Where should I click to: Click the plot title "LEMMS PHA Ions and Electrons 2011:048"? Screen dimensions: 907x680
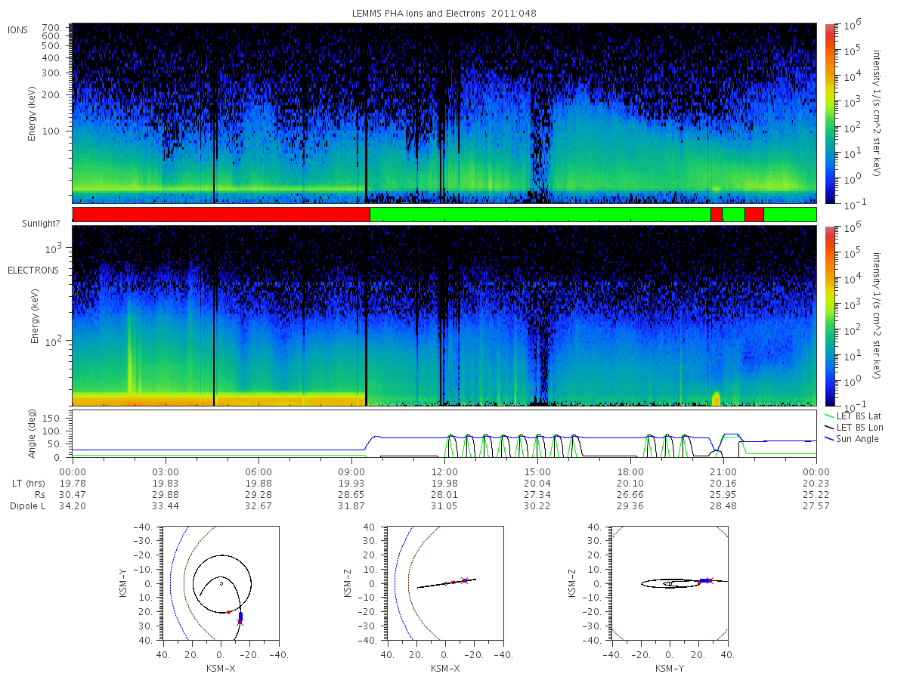(x=444, y=14)
